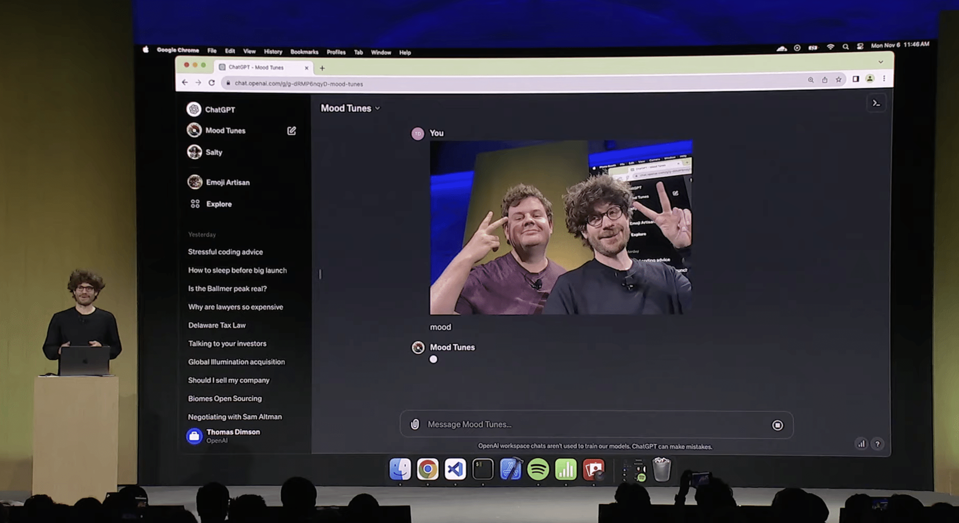Open the Bookmarks menu
Viewport: 959px width, 523px height.
(304, 52)
